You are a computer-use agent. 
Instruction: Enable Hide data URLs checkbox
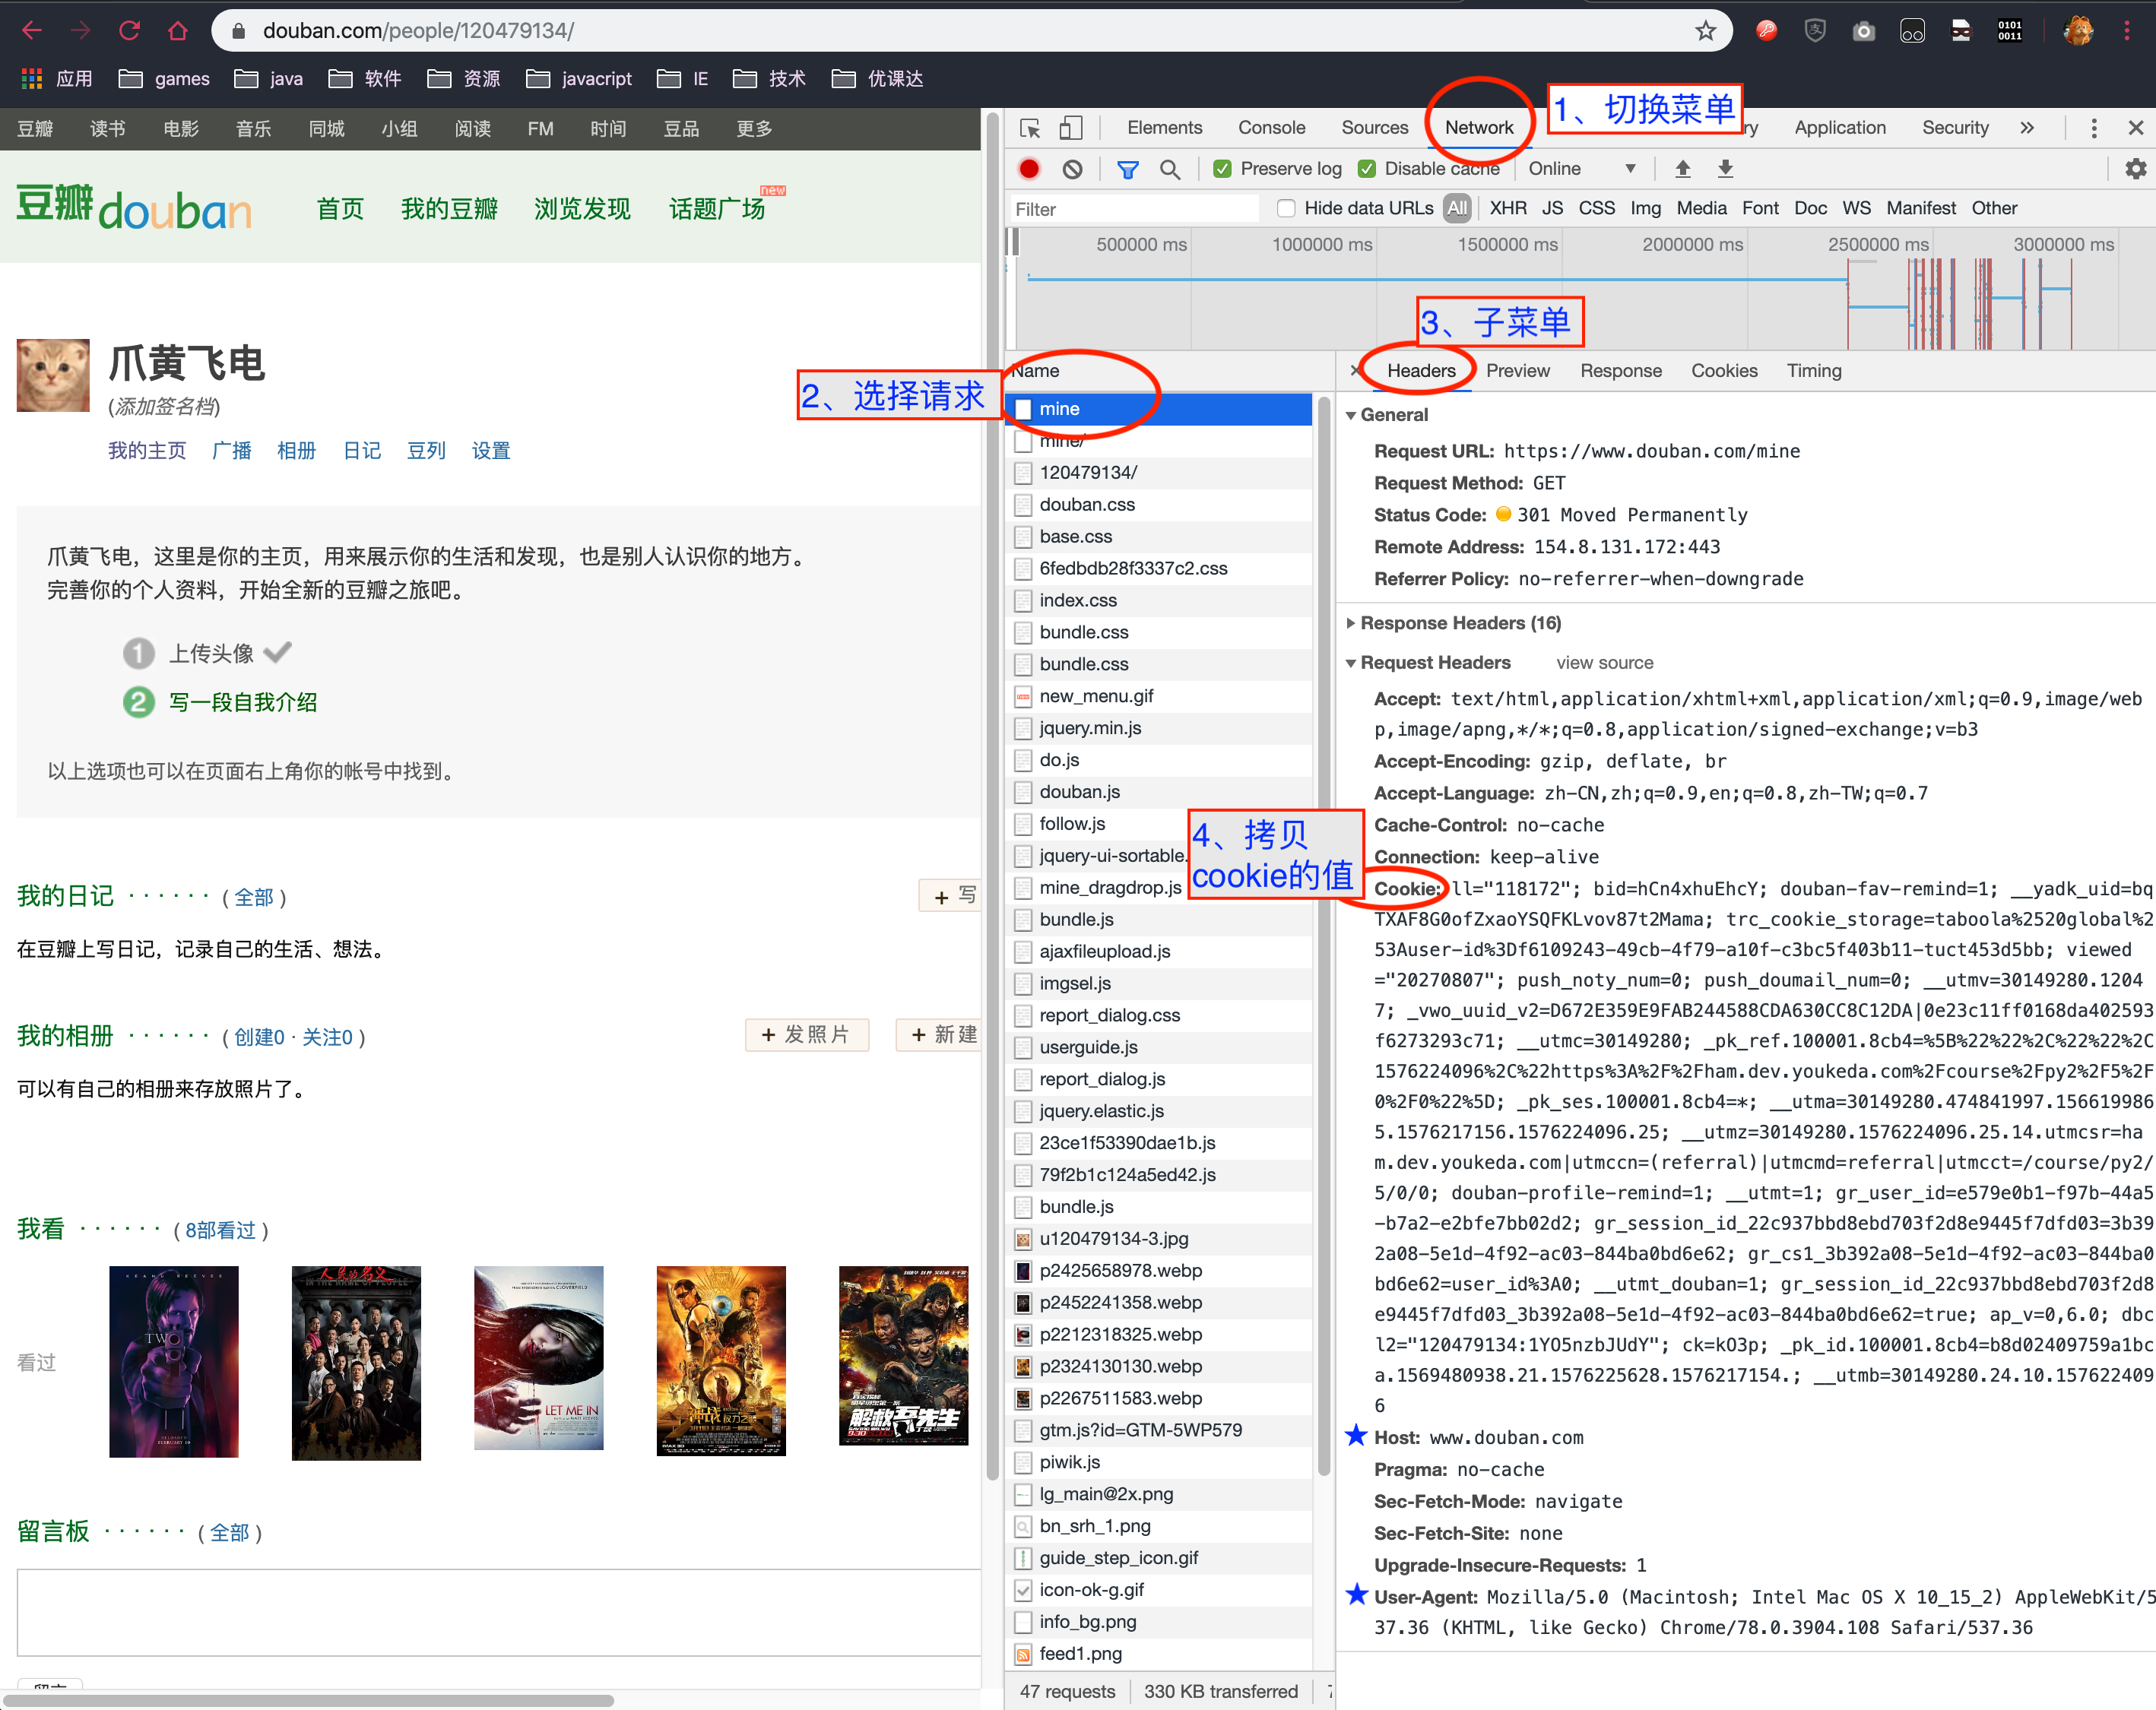(x=1287, y=208)
